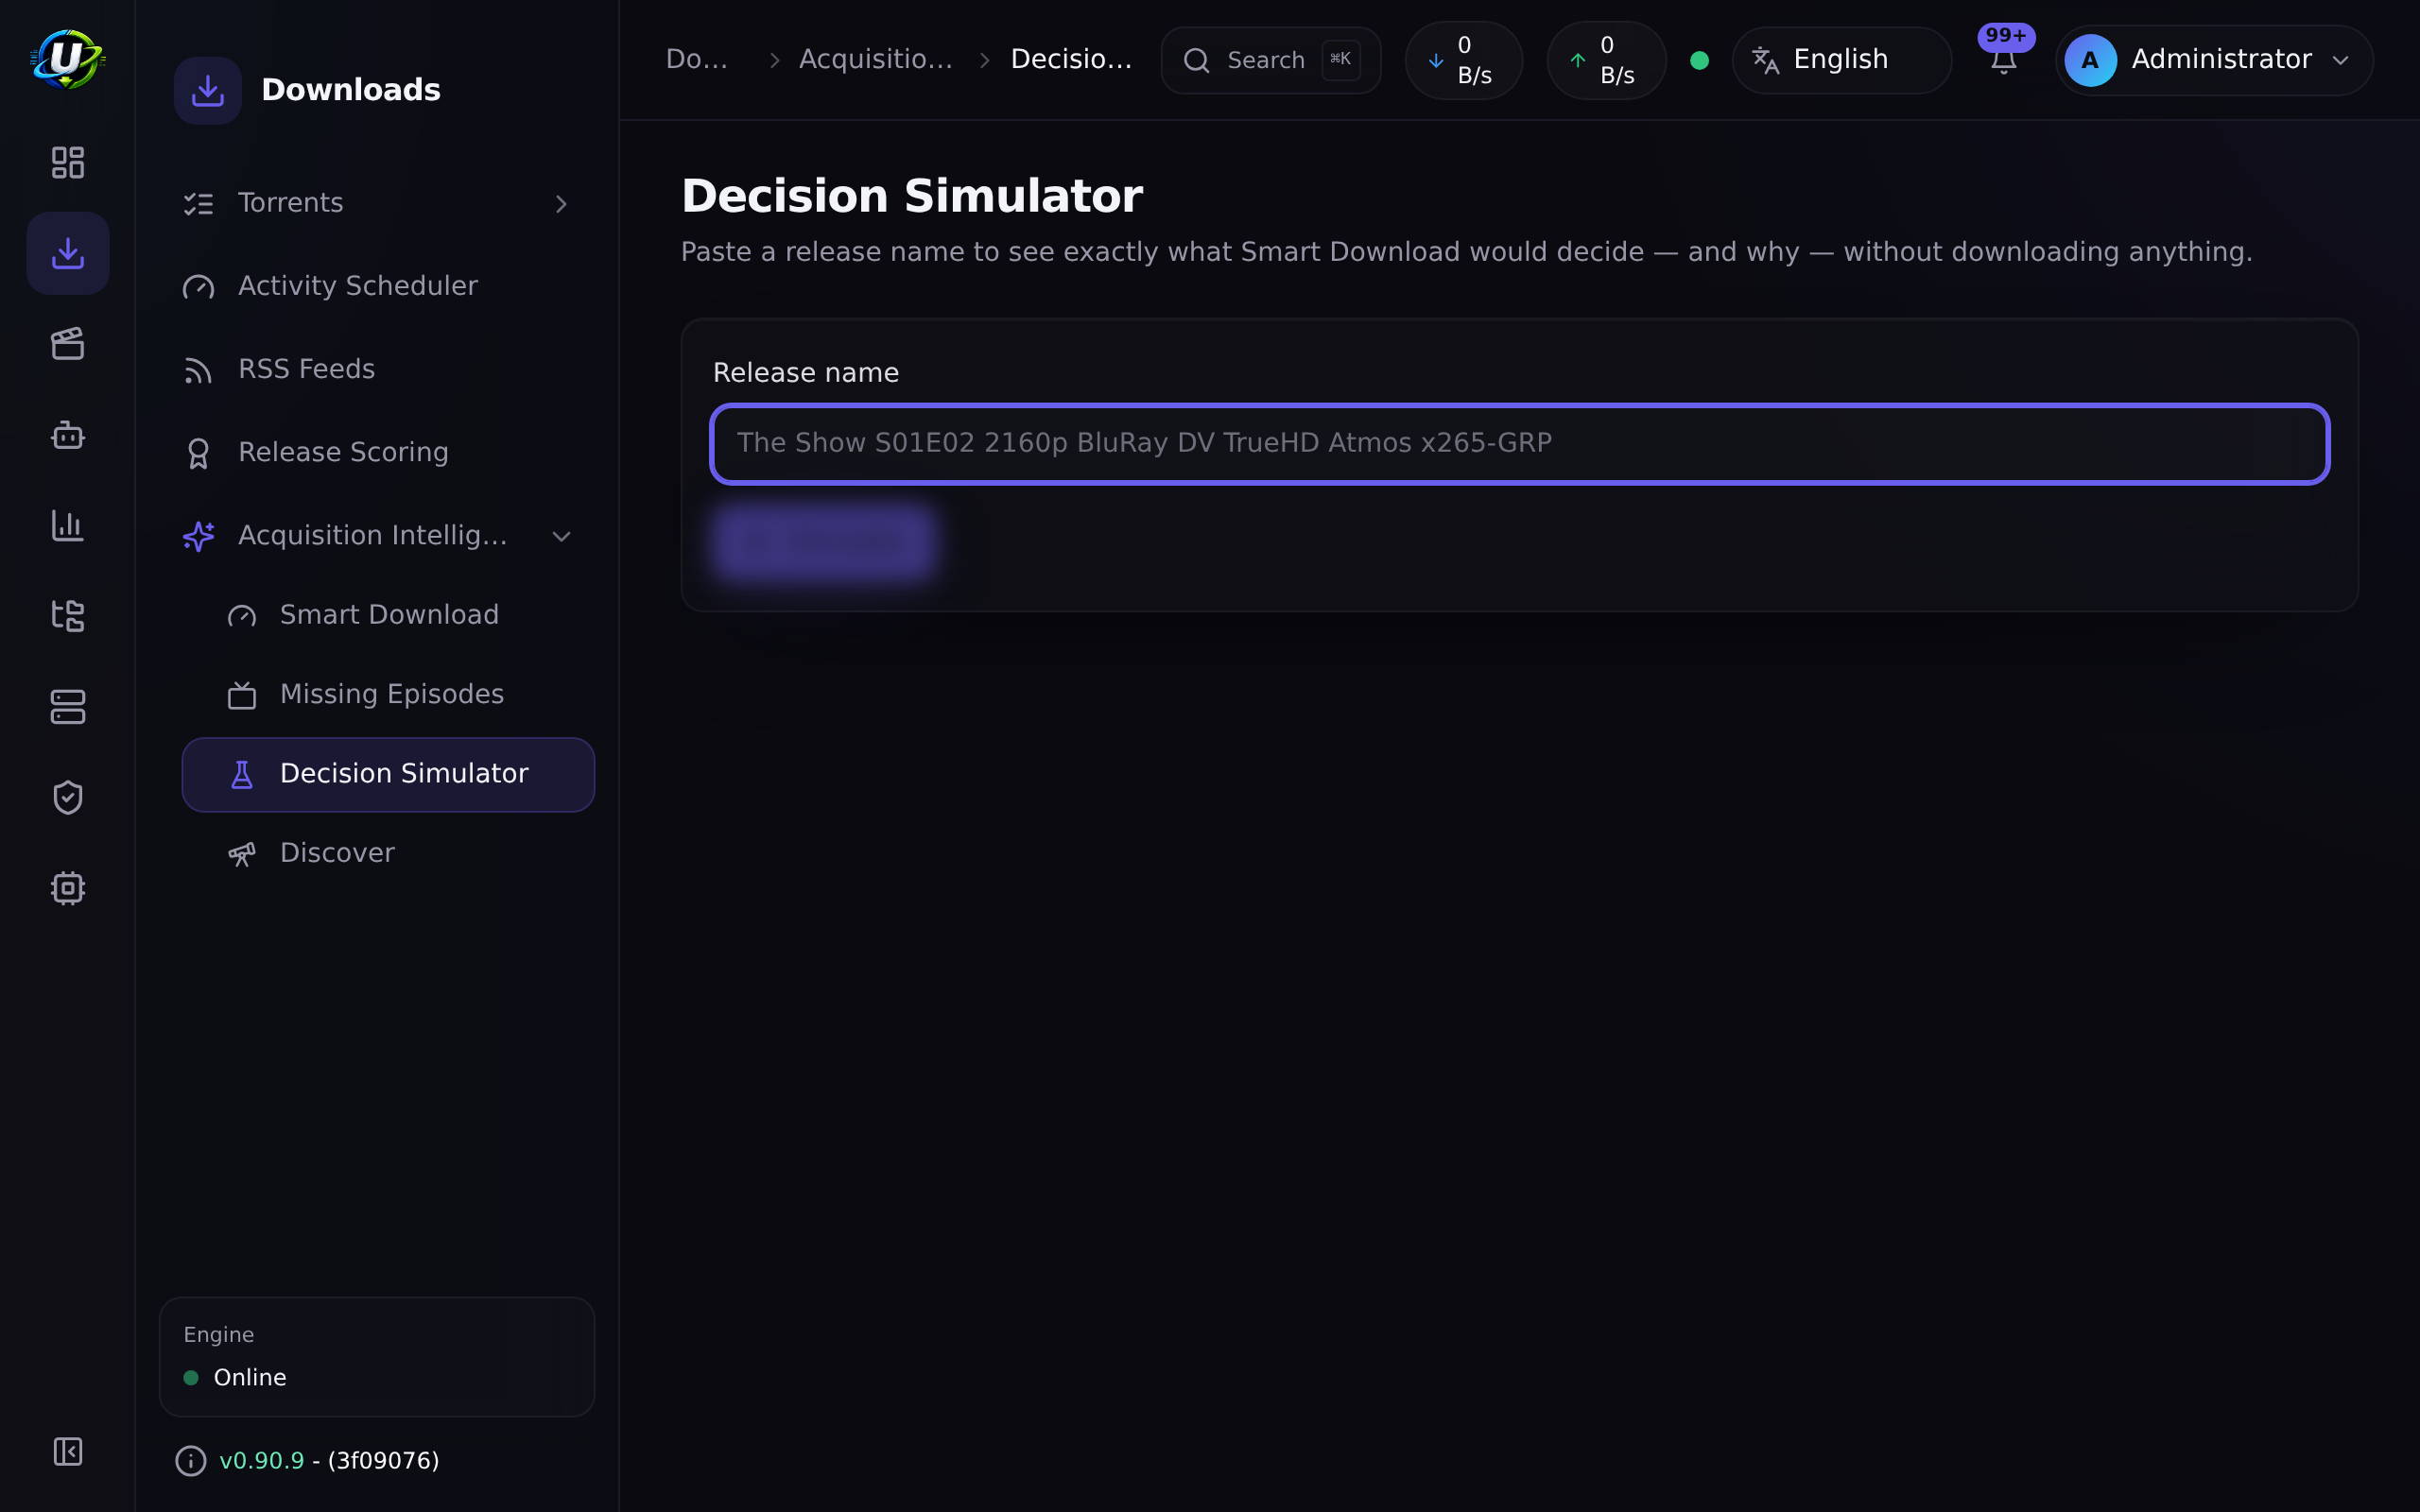
Task: Open the server stack icon in left rail
Action: [67, 707]
